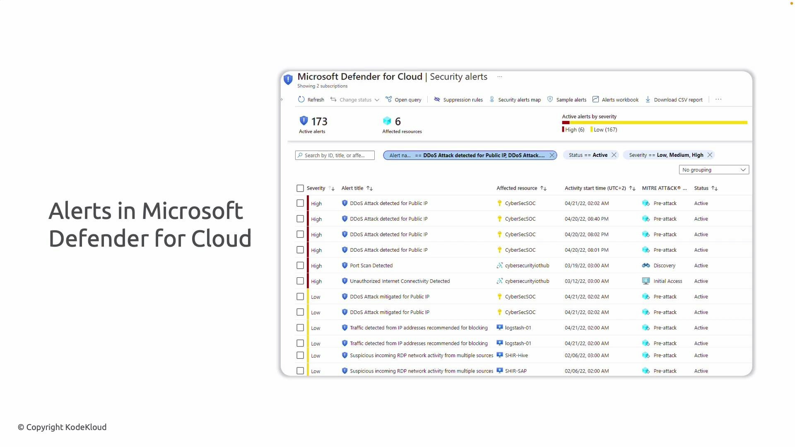The height and width of the screenshot is (447, 795).
Task: Select all alerts using the header checkbox
Action: point(300,188)
